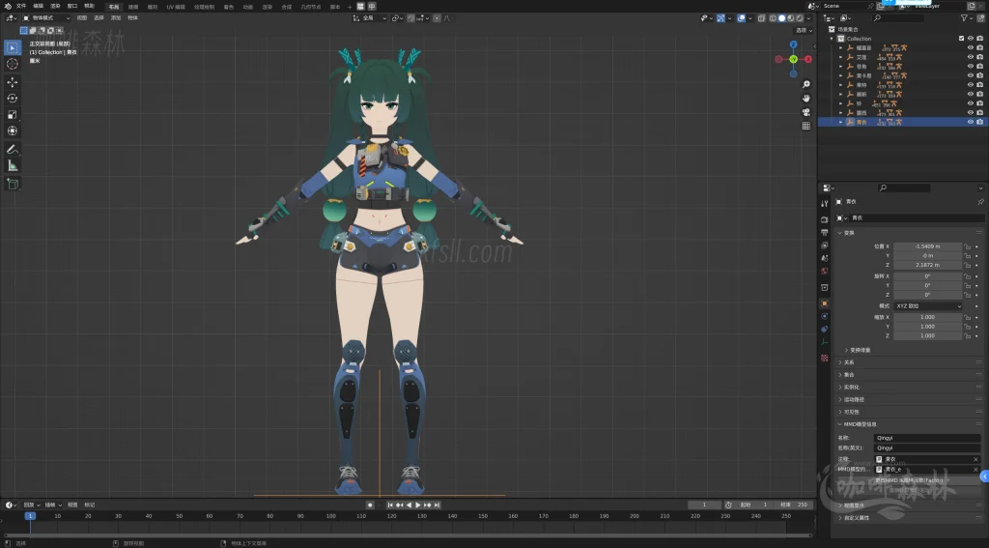This screenshot has height=548, width=989.
Task: Hide the 艾莲 object in viewport
Action: tap(971, 57)
